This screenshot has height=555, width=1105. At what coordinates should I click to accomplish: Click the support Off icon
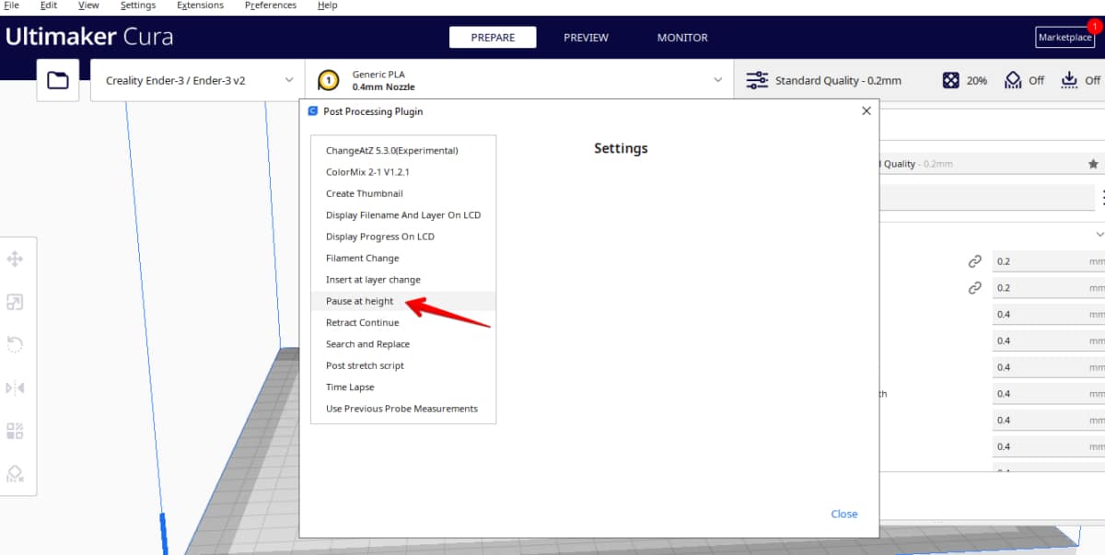coord(1013,80)
